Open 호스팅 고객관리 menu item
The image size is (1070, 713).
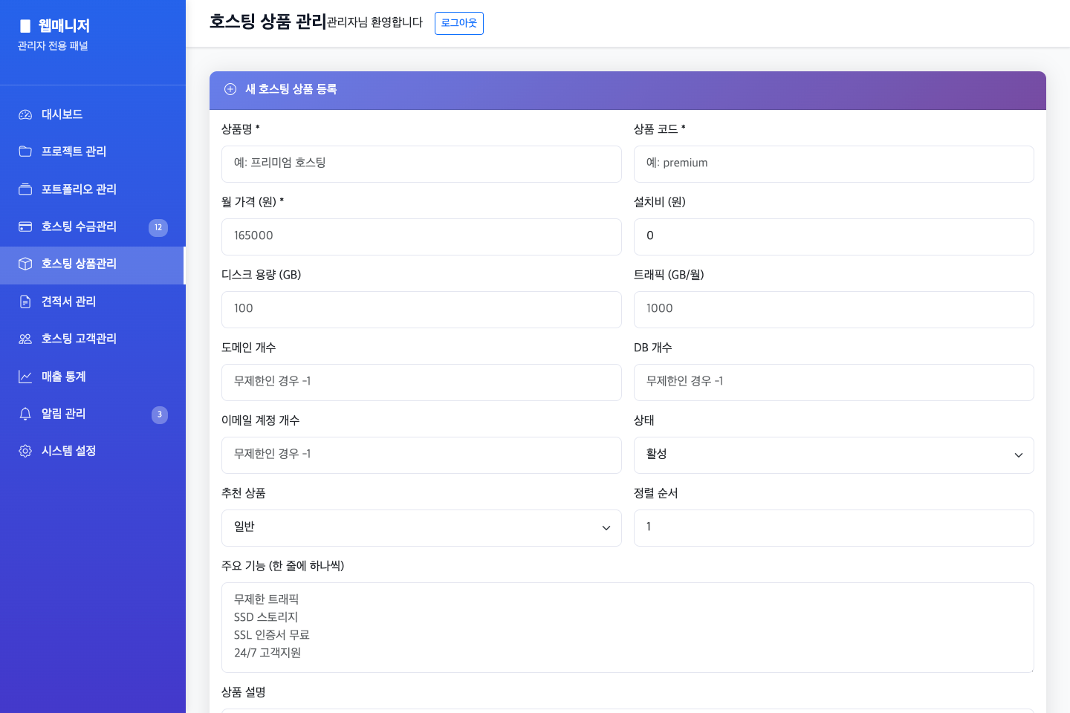[x=93, y=339]
